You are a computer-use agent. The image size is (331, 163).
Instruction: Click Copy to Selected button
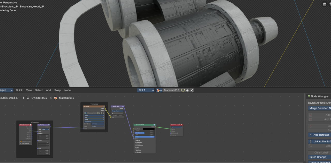(319, 162)
